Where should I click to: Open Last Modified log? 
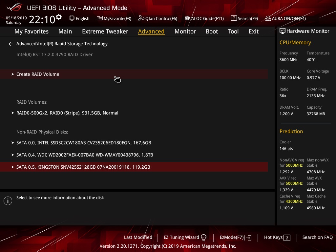coord(138,238)
